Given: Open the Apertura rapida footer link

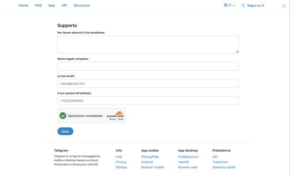Looking at the screenshot, I should pyautogui.click(x=224, y=167).
